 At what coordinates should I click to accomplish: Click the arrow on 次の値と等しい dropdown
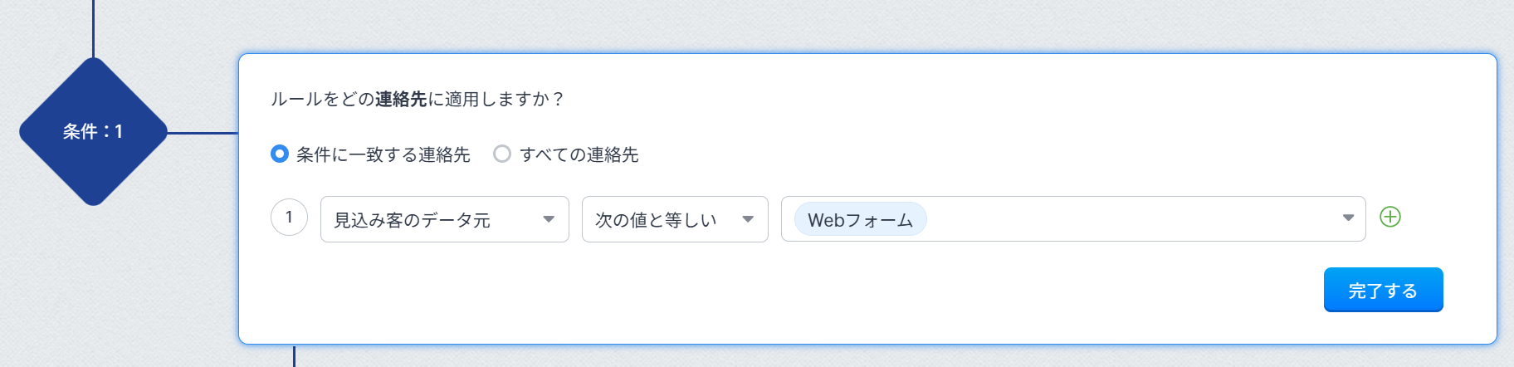coord(748,219)
